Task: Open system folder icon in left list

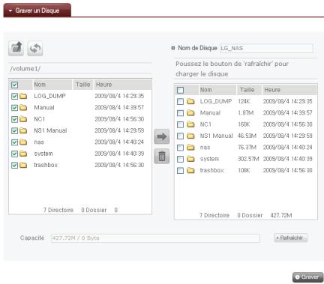Action: tap(23, 154)
